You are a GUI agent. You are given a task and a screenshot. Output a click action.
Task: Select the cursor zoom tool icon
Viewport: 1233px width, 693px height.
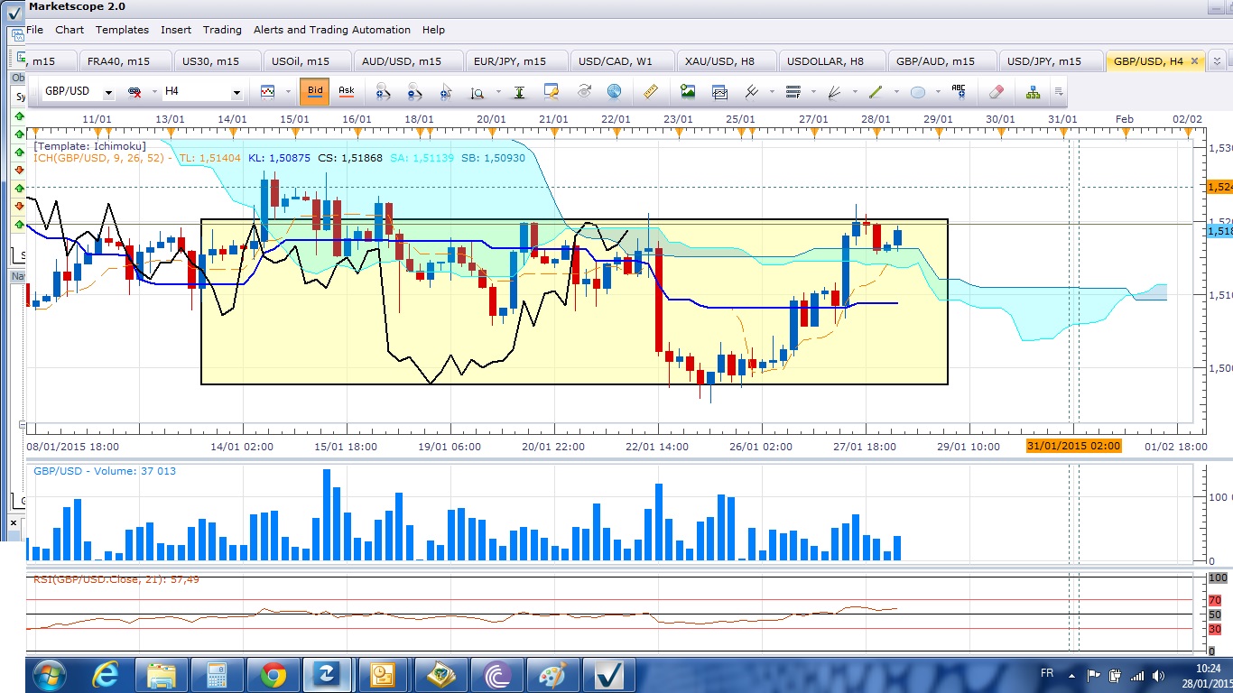click(446, 91)
